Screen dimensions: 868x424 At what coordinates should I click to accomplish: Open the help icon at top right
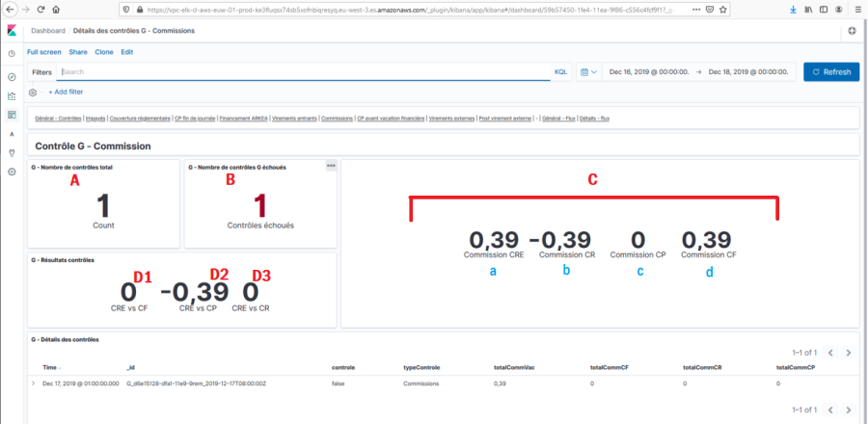coord(852,31)
